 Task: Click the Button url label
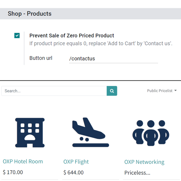click(41, 58)
